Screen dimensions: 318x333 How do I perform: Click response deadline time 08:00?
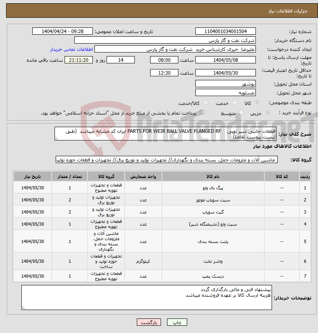164,60
